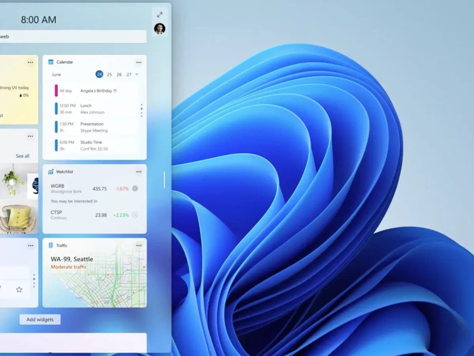The height and width of the screenshot is (356, 474).
Task: Click the Moderate traffic status text
Action: tap(69, 267)
